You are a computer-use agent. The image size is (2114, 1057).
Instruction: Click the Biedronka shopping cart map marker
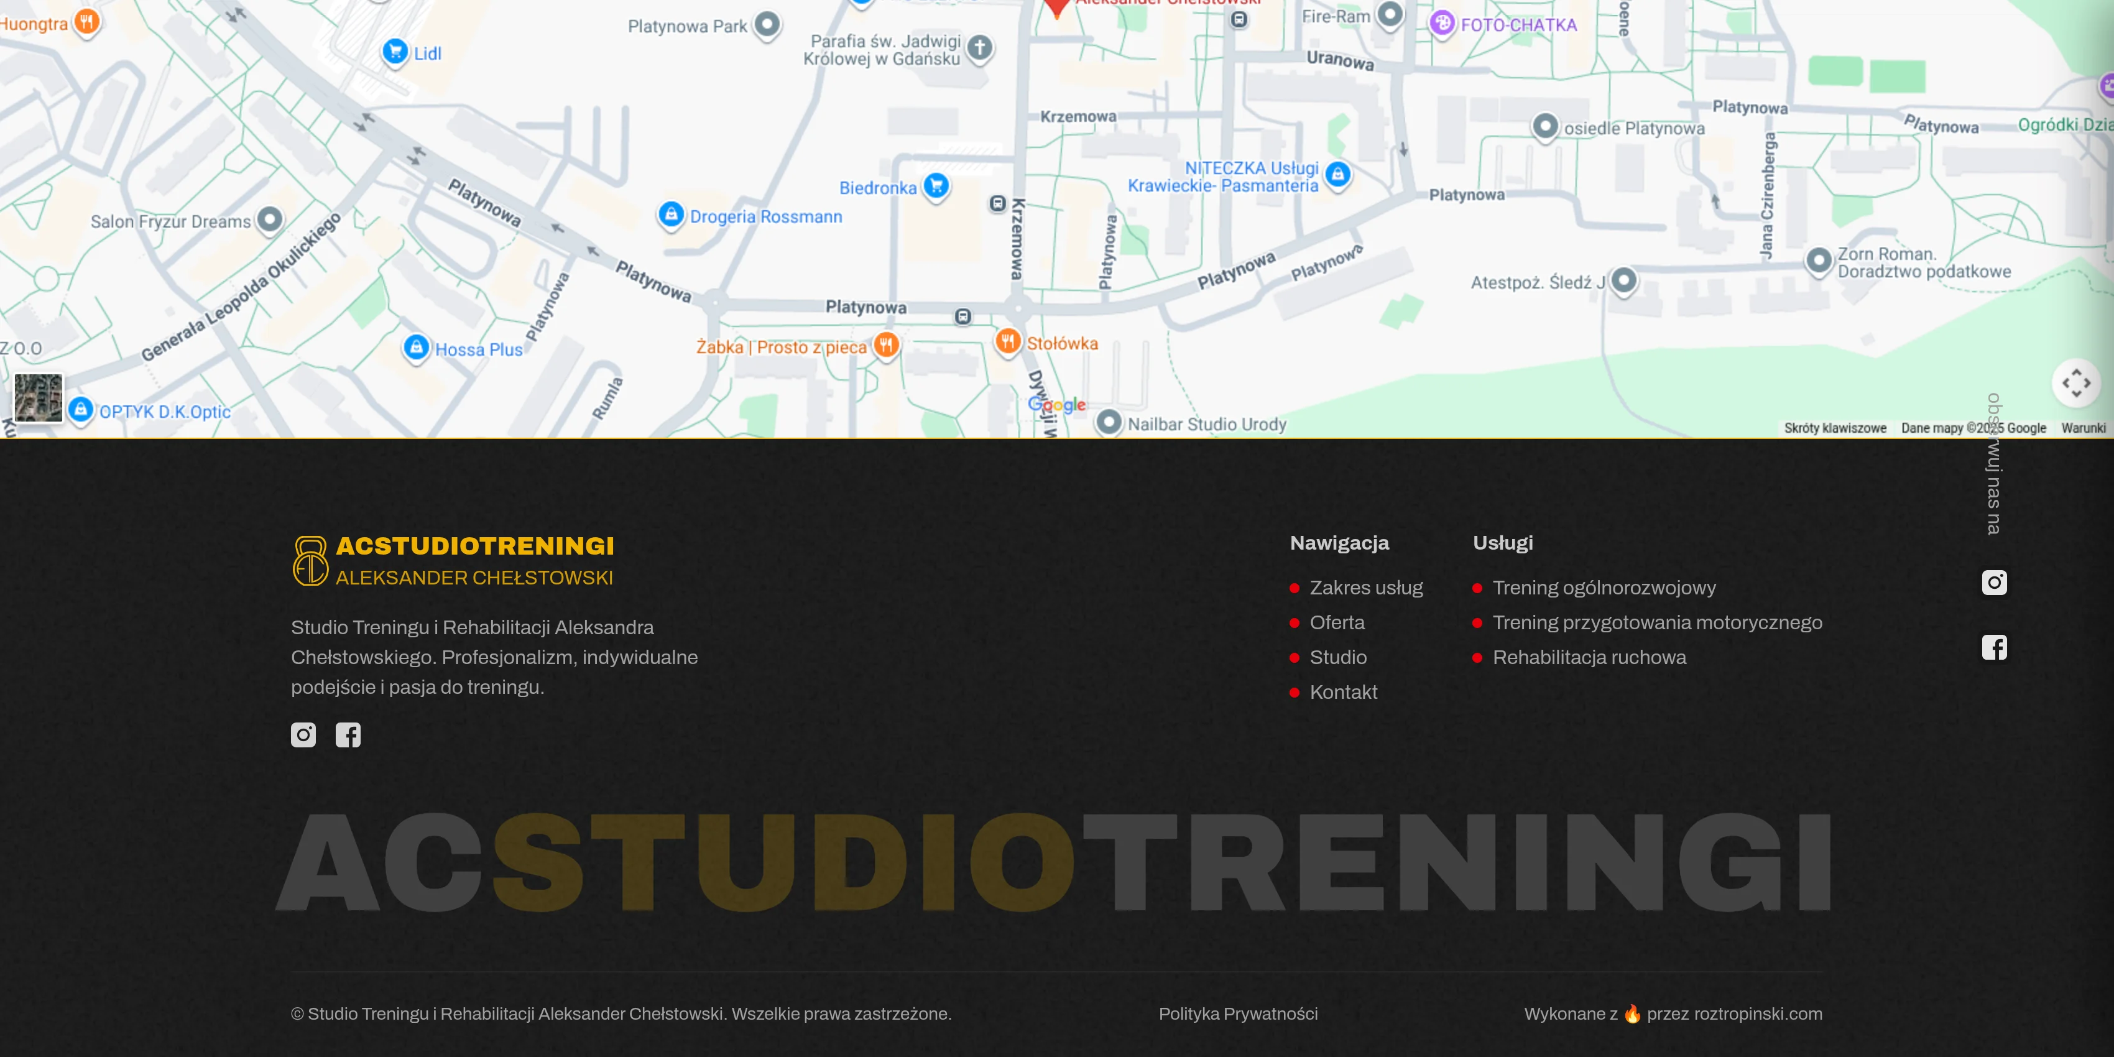[x=936, y=185]
